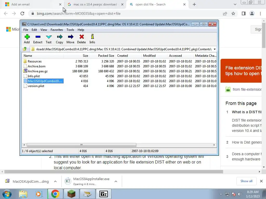Open the Favorites menu in 7-Zip
The image size is (266, 199).
pyautogui.click(x=57, y=30)
